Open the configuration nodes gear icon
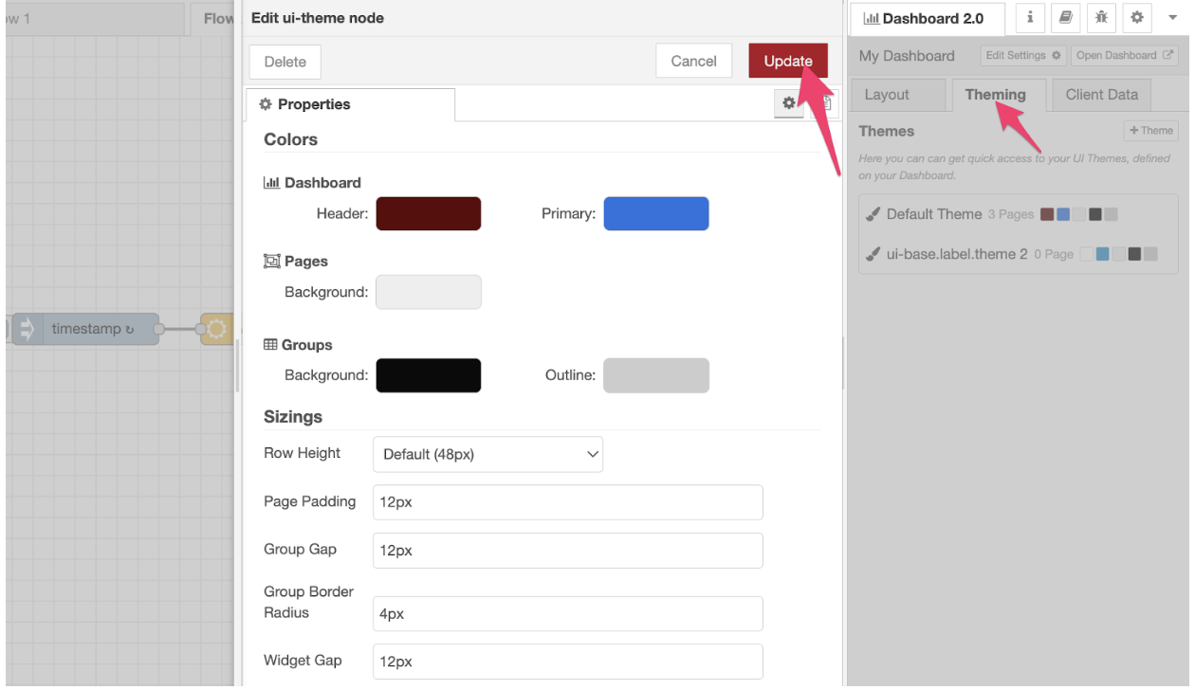 point(1136,17)
